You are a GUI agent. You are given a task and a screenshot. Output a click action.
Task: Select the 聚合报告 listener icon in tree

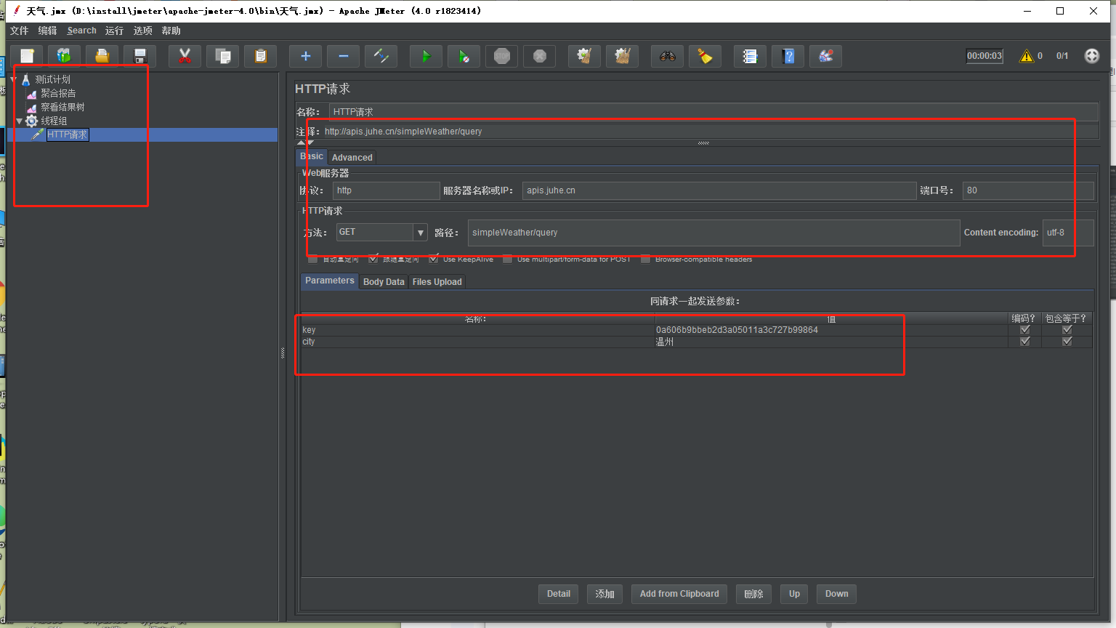click(x=32, y=94)
